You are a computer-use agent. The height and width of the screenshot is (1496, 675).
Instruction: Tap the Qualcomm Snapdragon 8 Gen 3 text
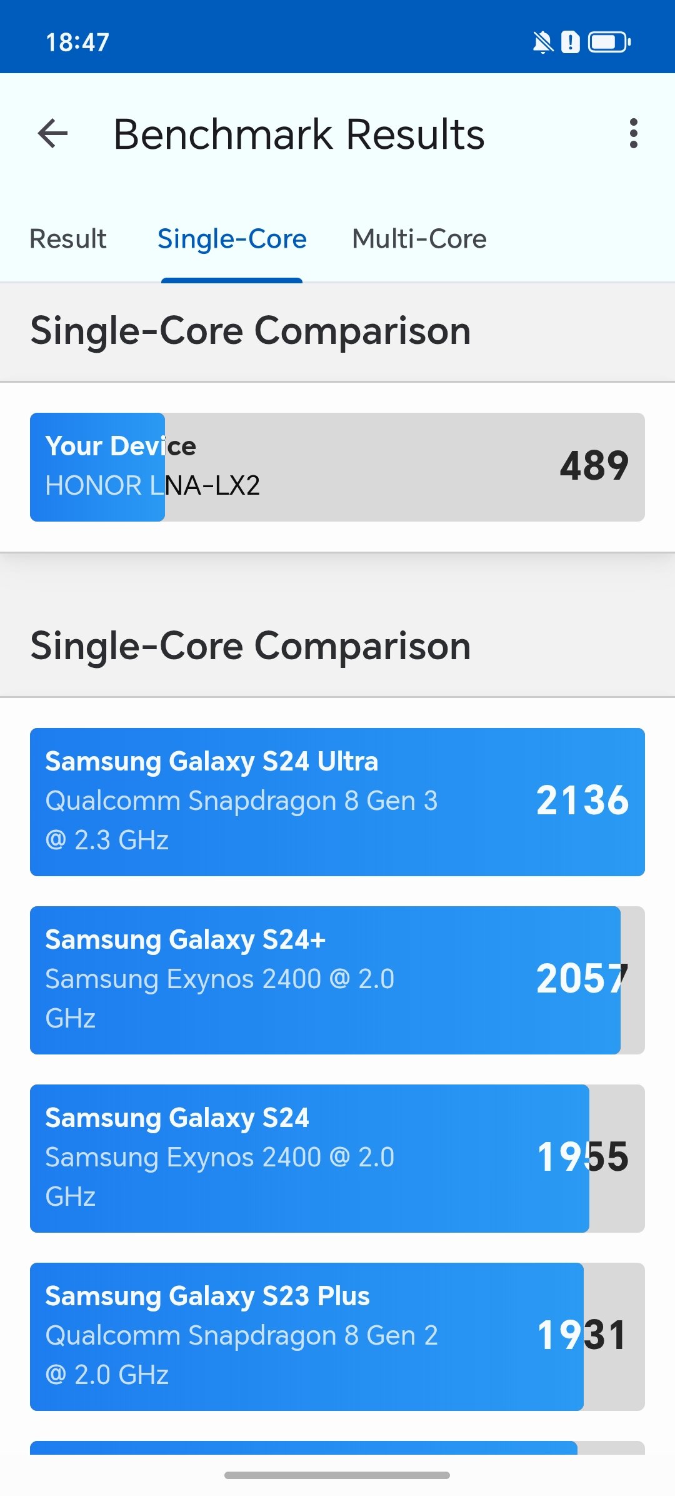(x=241, y=801)
